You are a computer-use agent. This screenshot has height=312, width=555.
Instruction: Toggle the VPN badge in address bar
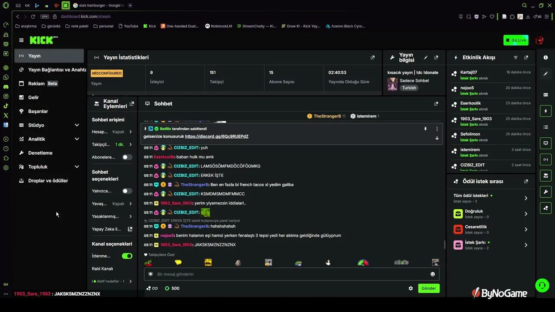point(45,16)
